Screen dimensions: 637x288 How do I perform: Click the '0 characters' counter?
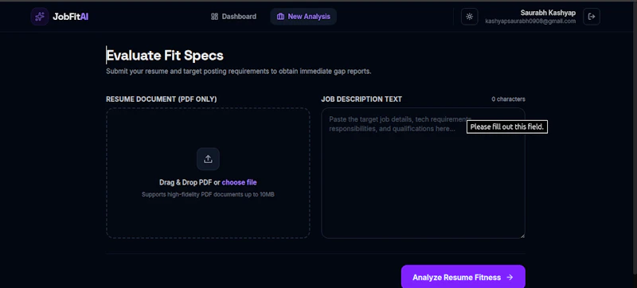508,99
